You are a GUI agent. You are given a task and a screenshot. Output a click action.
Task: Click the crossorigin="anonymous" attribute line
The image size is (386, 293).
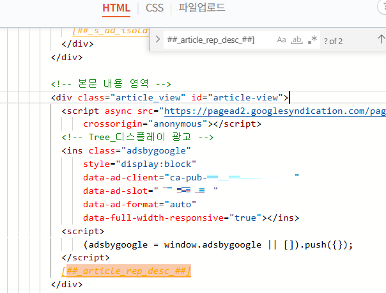pyautogui.click(x=172, y=123)
